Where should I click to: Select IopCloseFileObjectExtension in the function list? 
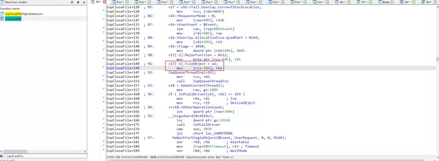pyautogui.click(x=24, y=14)
